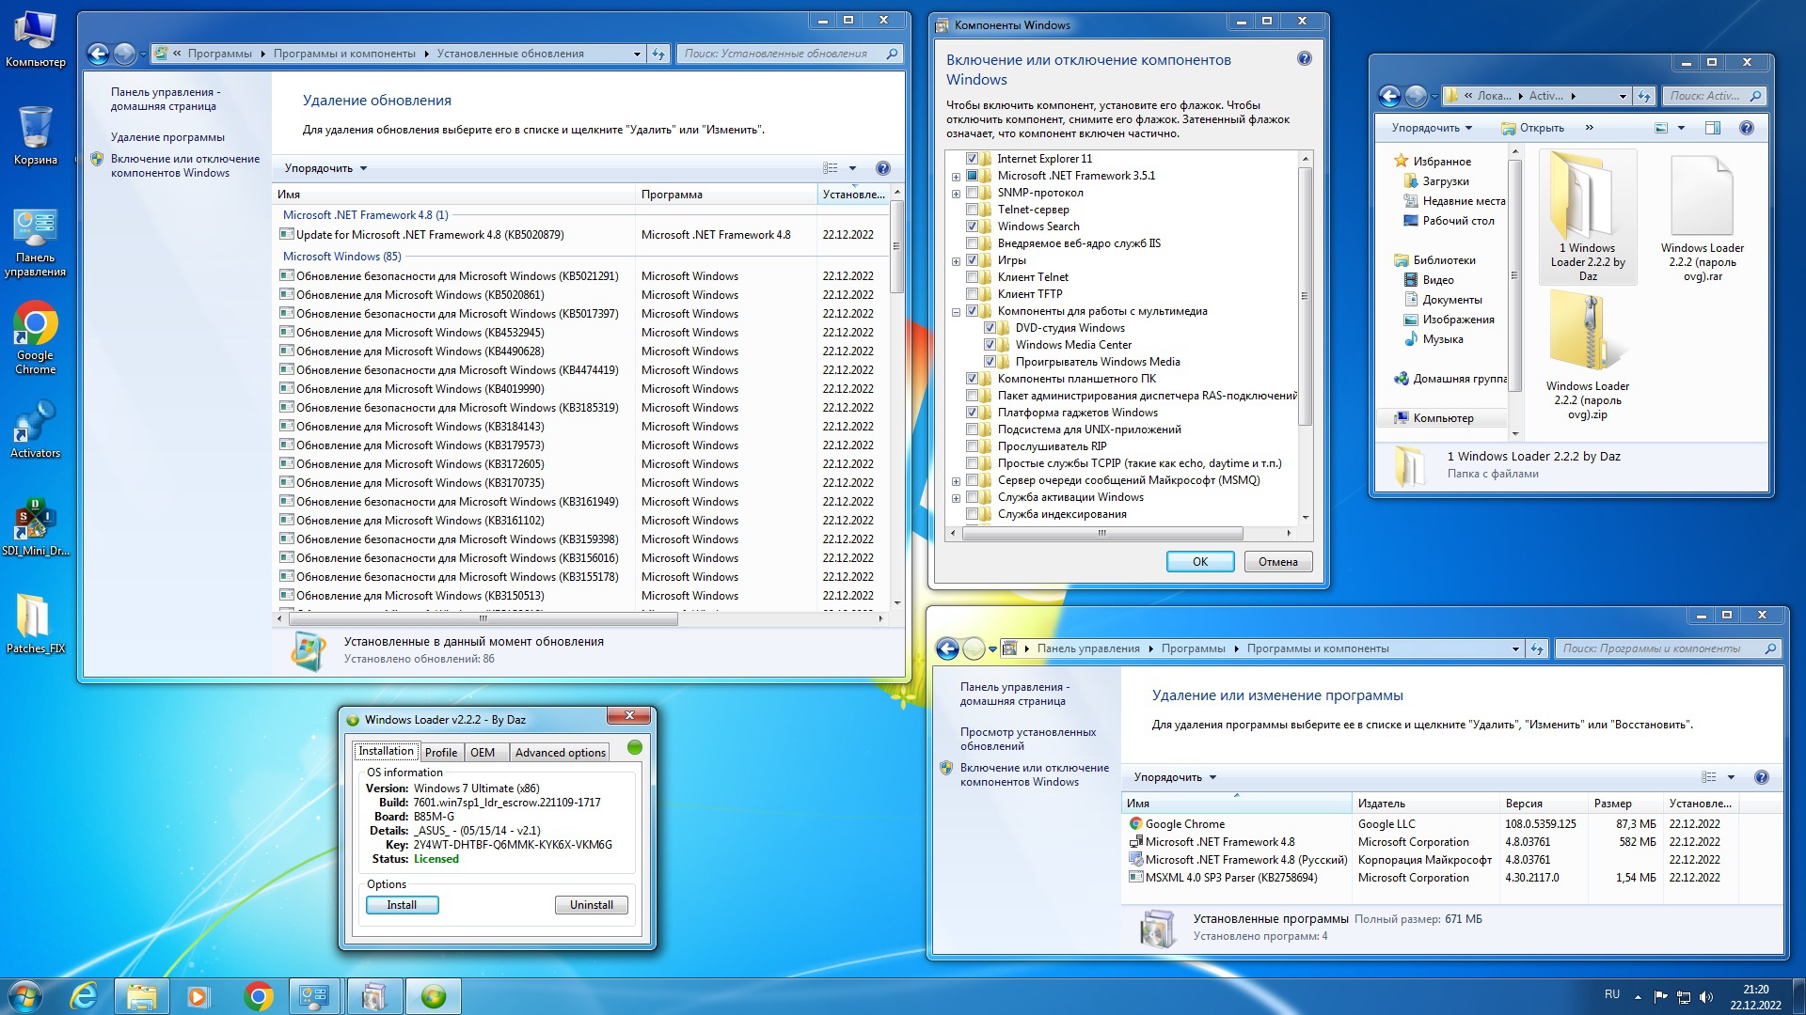Viewport: 1806px width, 1015px height.
Task: Uncheck Игры component checkbox
Action: point(973,260)
